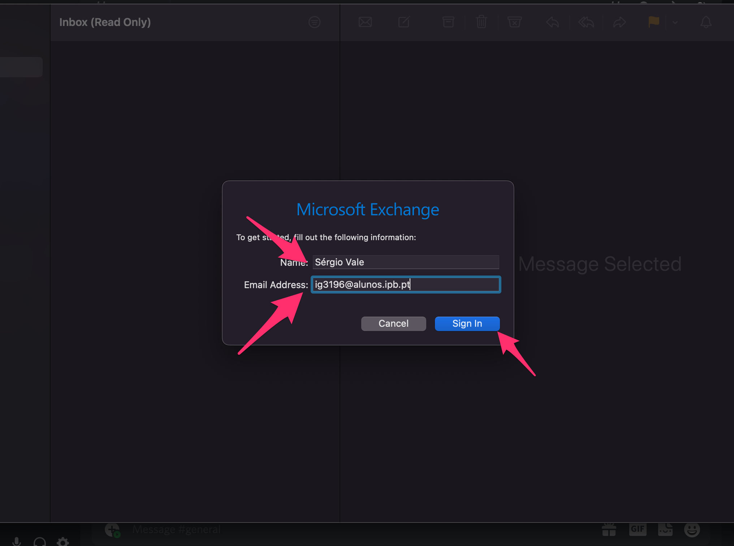Delete message with trash icon

click(x=481, y=22)
